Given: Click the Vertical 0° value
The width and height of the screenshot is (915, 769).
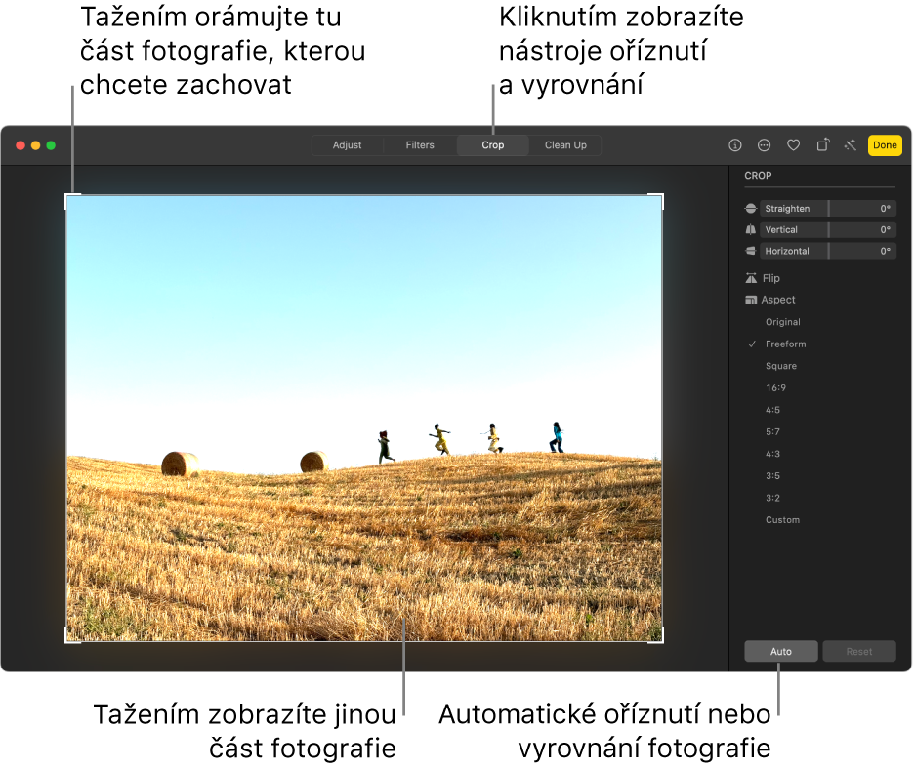Looking at the screenshot, I should coord(886,229).
